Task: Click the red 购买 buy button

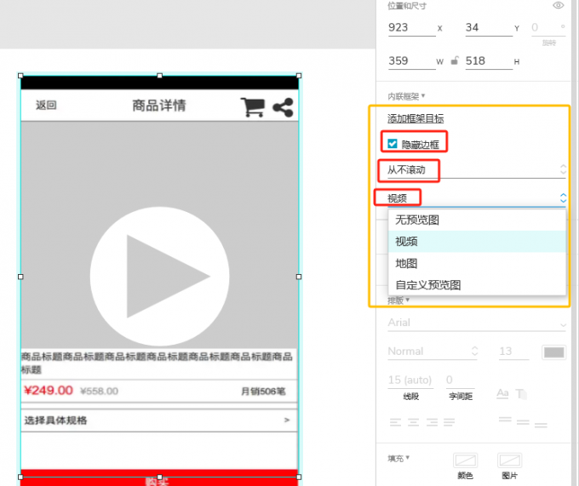Action: pos(159,477)
